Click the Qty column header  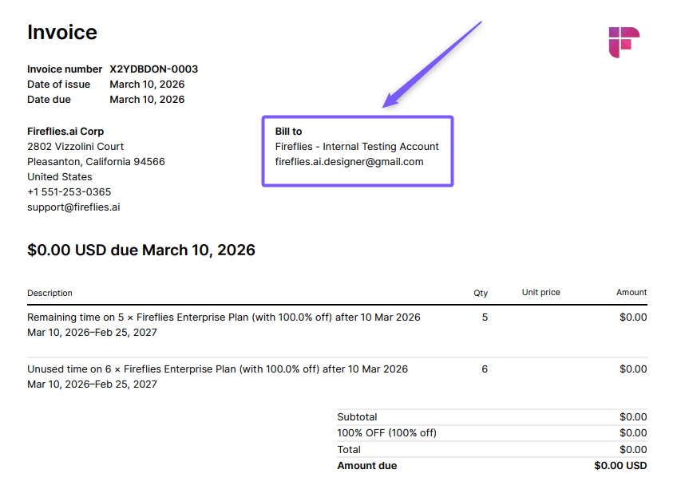[x=481, y=293]
